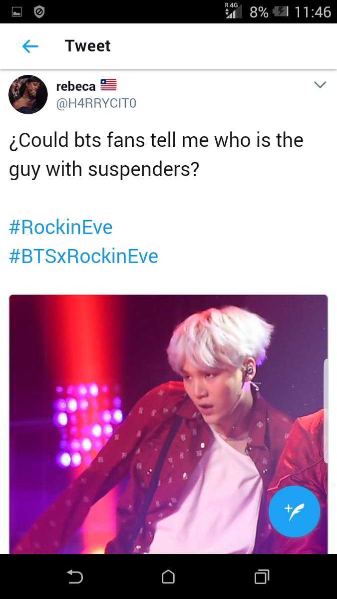Screen dimensions: 337x599
Task: Tap the back arrow beside Tweet
Action: pos(30,46)
